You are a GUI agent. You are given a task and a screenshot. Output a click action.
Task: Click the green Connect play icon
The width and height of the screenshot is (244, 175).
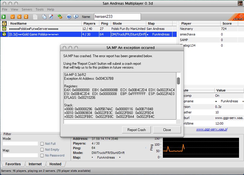[4, 17]
